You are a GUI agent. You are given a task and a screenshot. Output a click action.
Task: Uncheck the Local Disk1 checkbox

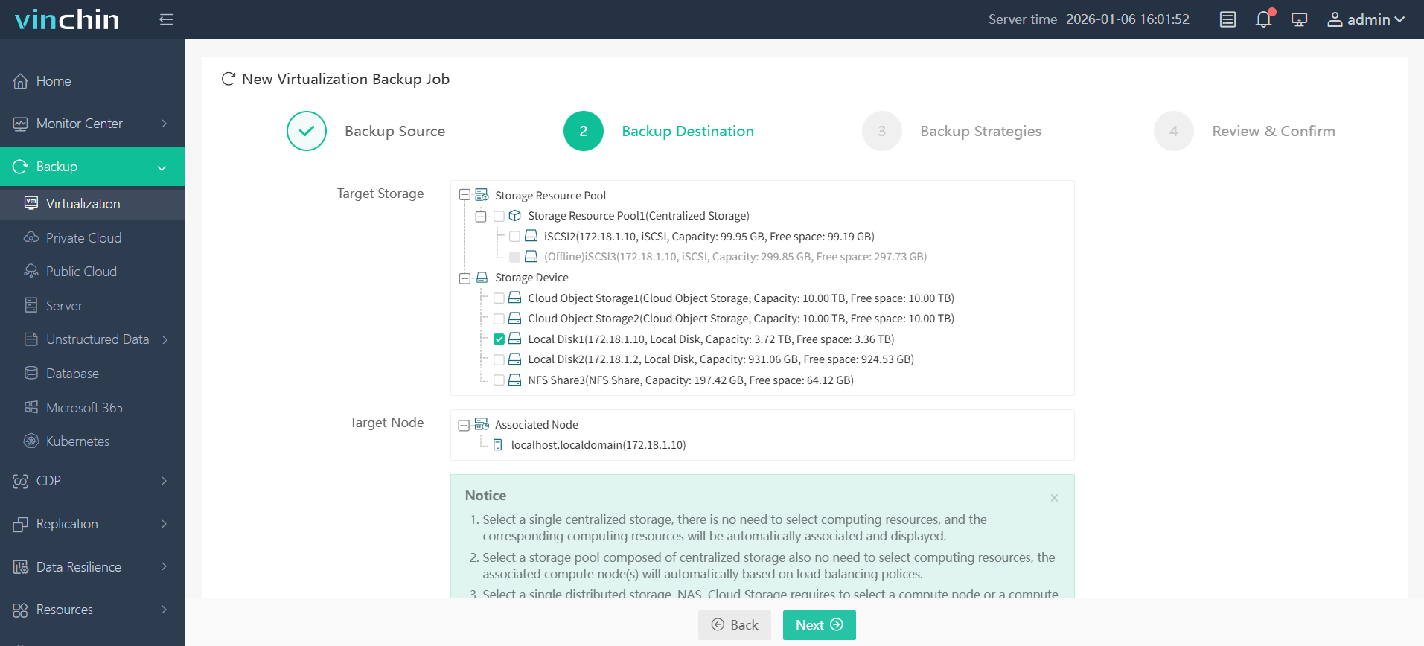coord(499,339)
